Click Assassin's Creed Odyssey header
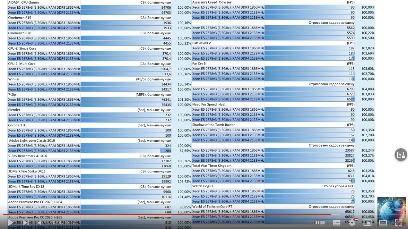This screenshot has width=408, height=229. (x=212, y=2)
